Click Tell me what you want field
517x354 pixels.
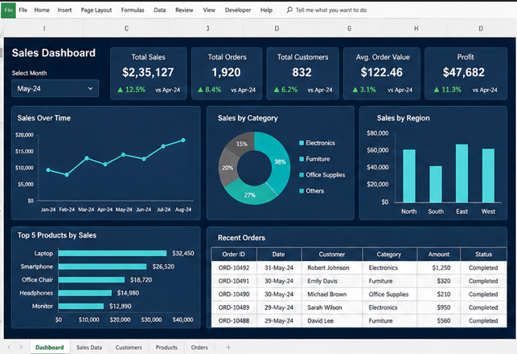pos(331,10)
